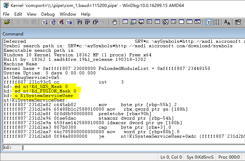Viewport: 245px width, 161px height.
Task: Click highlighted command 'ed nt!Kd_FUSION_Mask 0'
Action: click(x=45, y=91)
